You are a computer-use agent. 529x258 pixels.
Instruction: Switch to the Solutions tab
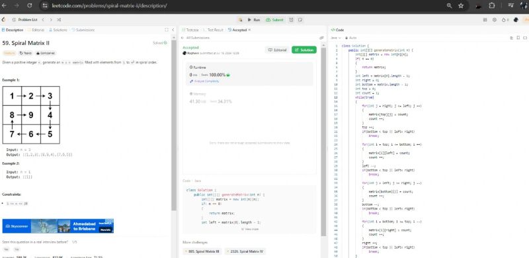pos(58,30)
